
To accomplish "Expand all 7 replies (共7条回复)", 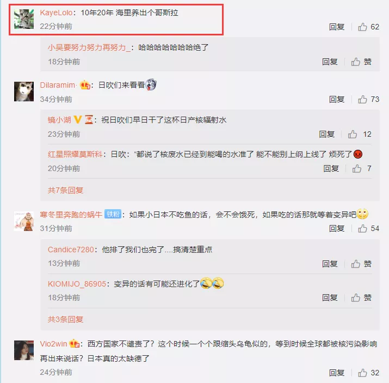I will (65, 190).
